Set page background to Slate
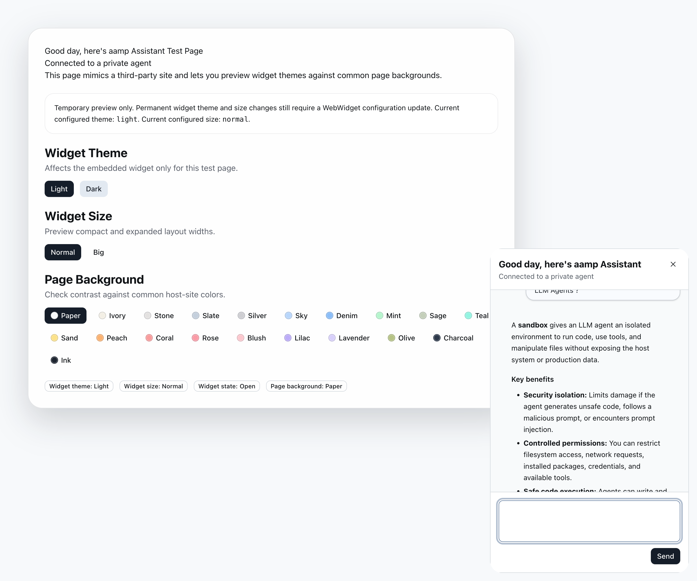The width and height of the screenshot is (697, 581). [206, 316]
